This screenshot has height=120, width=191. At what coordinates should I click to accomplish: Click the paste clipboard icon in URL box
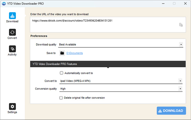[x=181, y=25]
